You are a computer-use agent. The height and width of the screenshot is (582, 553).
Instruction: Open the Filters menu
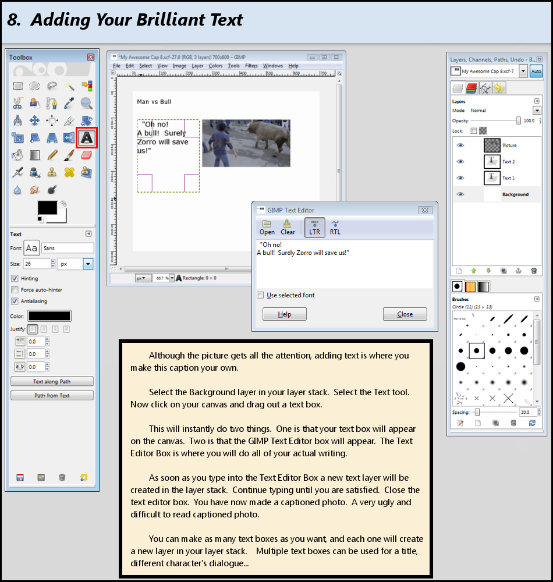tap(251, 66)
